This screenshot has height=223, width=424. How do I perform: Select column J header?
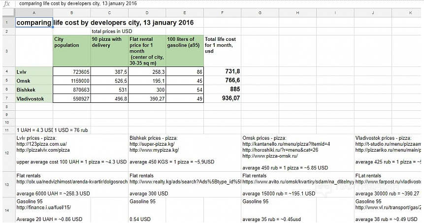tap(373, 13)
